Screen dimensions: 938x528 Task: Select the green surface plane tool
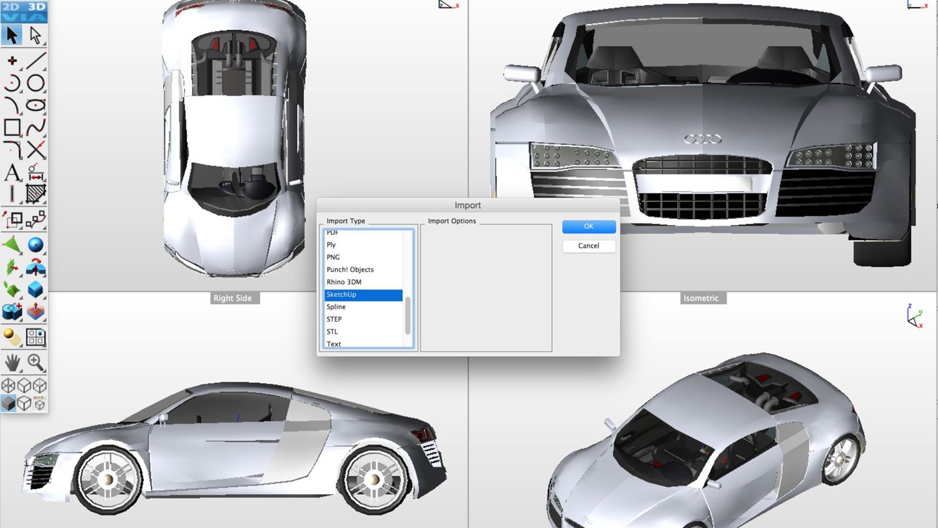(12, 245)
